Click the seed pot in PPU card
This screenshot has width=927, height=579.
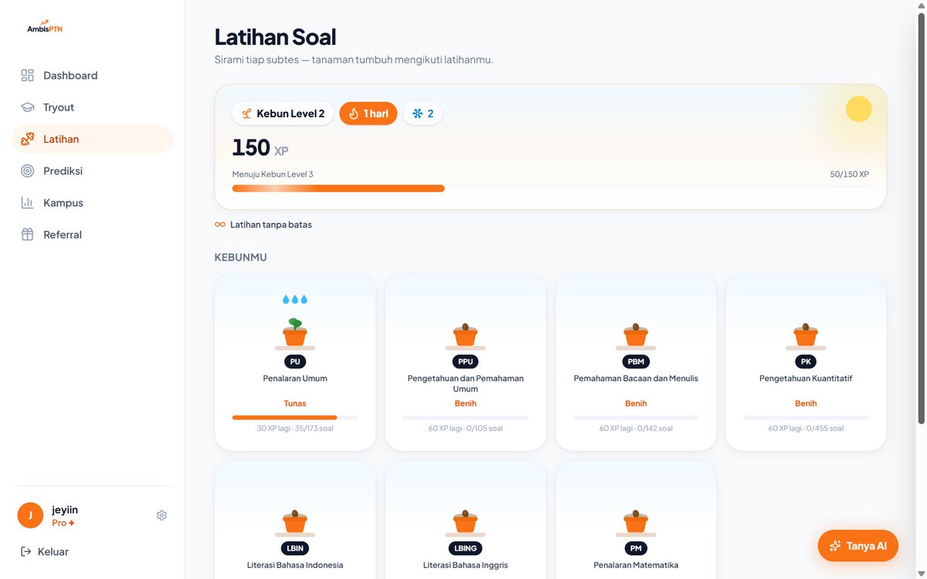466,336
